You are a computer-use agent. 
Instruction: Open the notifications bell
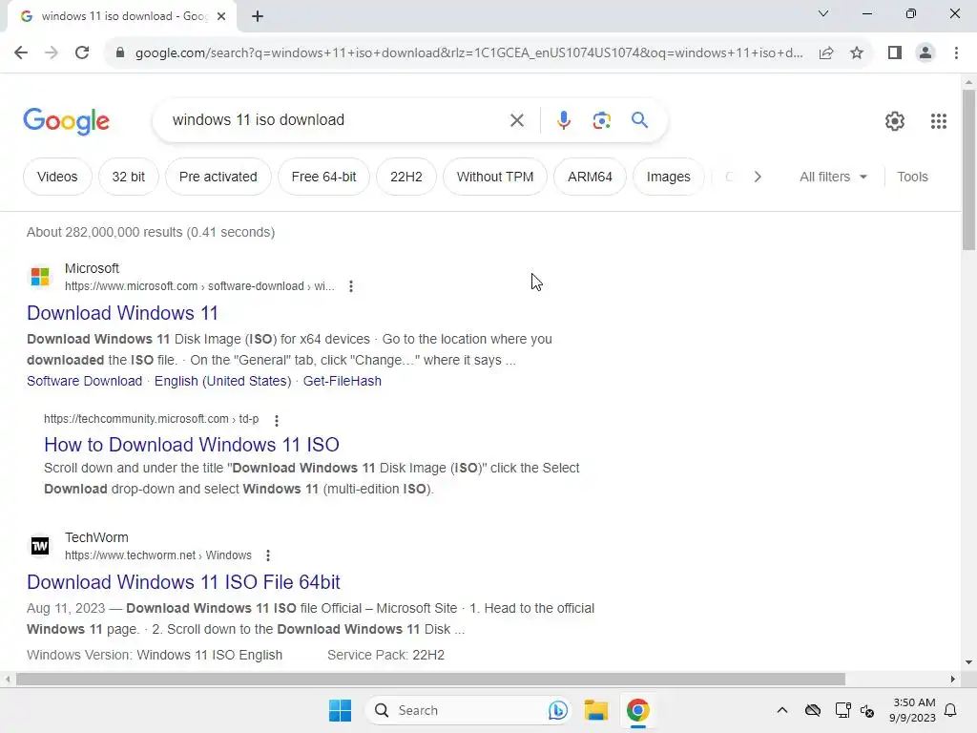950,710
